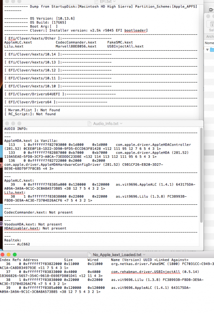The width and height of the screenshot is (214, 314).
Task: Close the No_Apple_kext_Loaded.txt window
Action: point(3,255)
